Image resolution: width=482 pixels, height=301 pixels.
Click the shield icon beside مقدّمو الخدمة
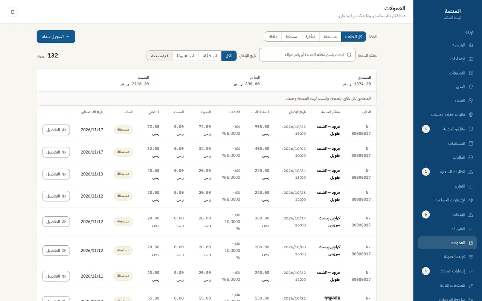point(471,129)
